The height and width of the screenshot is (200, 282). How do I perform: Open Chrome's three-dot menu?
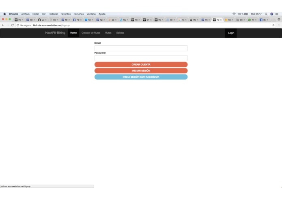pyautogui.click(x=279, y=25)
